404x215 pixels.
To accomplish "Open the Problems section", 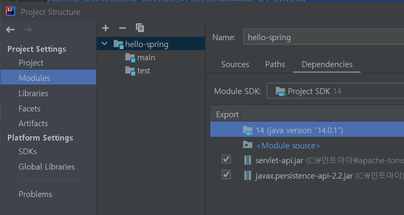I will tap(35, 194).
